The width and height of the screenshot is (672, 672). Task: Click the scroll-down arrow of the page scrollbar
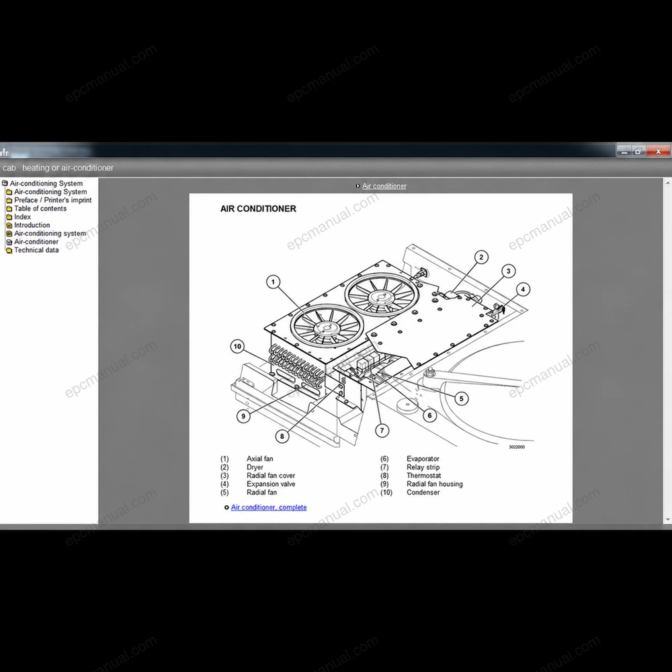point(668,520)
